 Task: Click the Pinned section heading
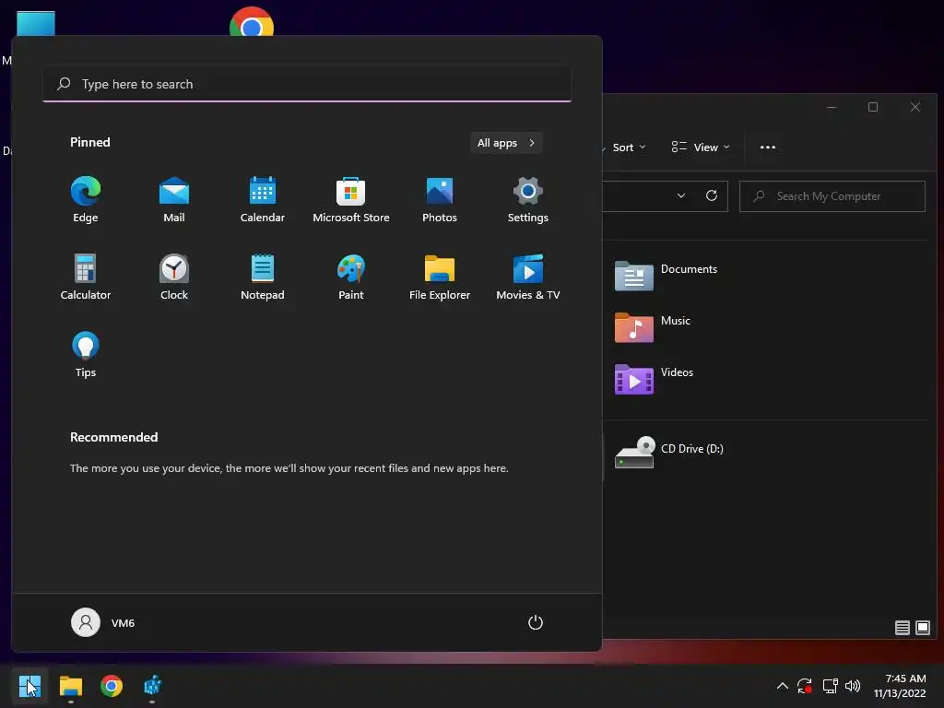tap(90, 142)
